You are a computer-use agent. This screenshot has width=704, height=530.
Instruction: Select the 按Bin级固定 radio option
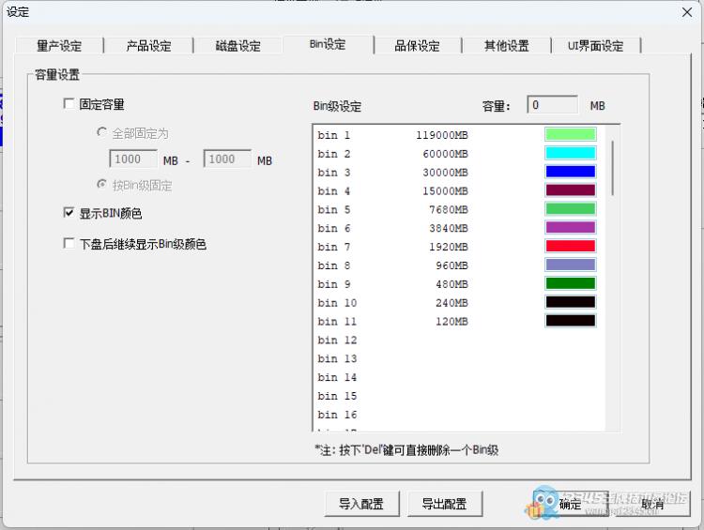click(102, 185)
